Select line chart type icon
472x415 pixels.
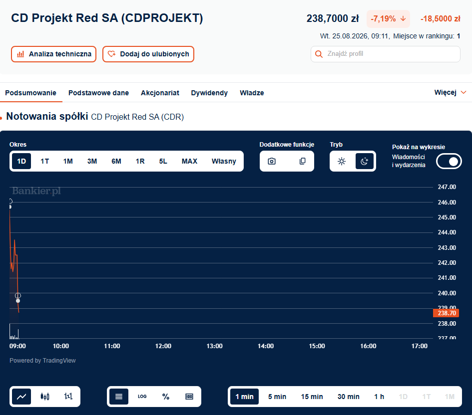click(x=21, y=397)
